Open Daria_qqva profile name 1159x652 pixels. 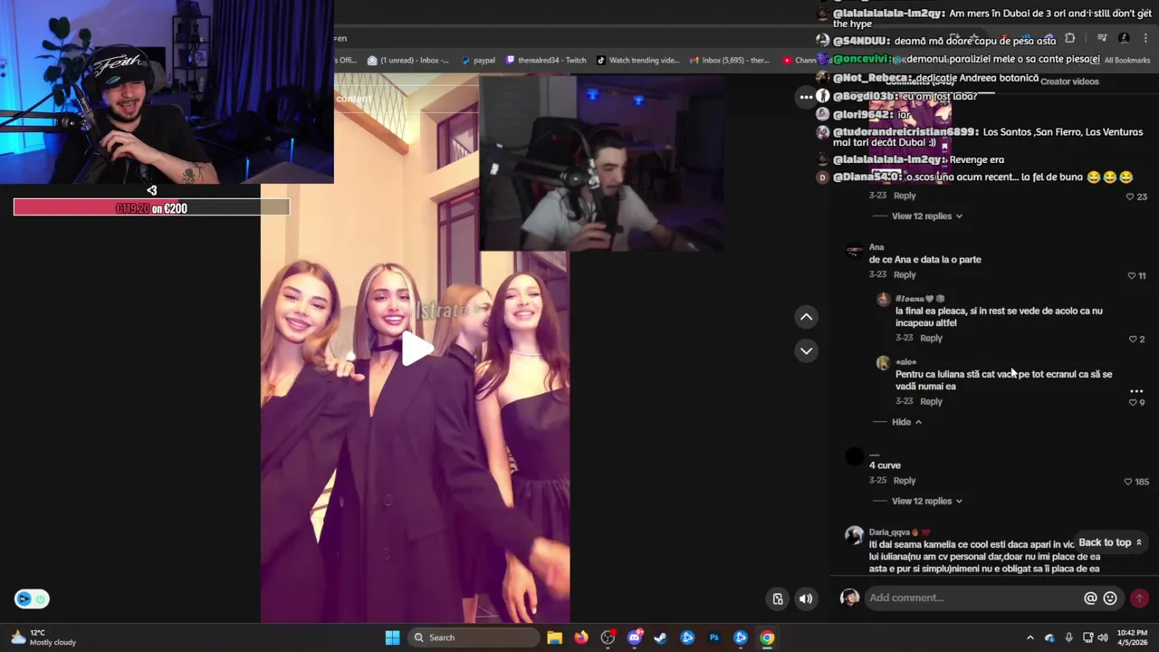pyautogui.click(x=889, y=532)
